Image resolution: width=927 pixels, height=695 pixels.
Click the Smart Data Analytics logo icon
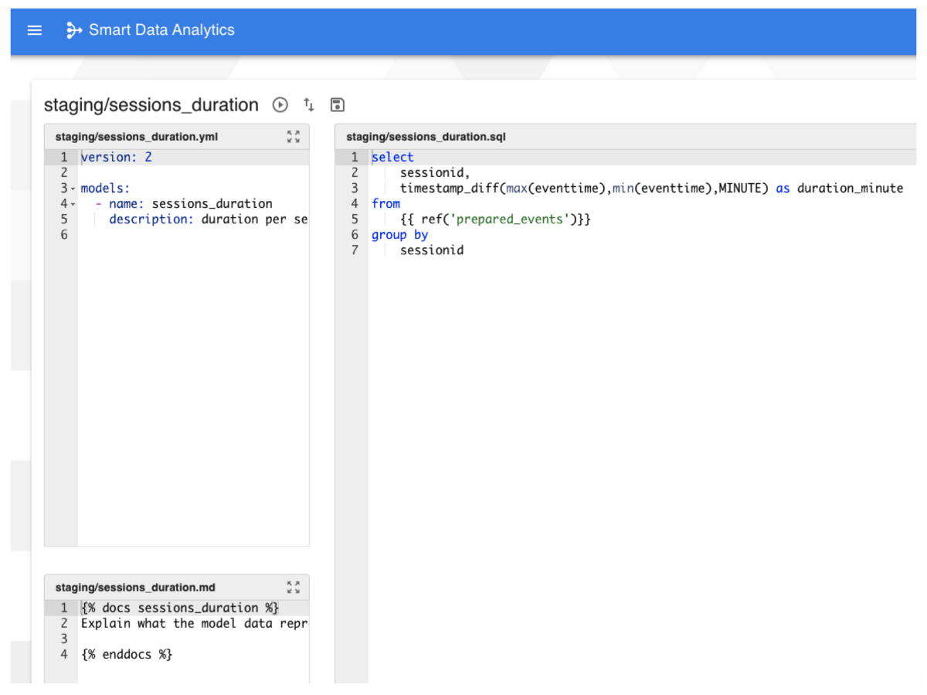pos(73,30)
